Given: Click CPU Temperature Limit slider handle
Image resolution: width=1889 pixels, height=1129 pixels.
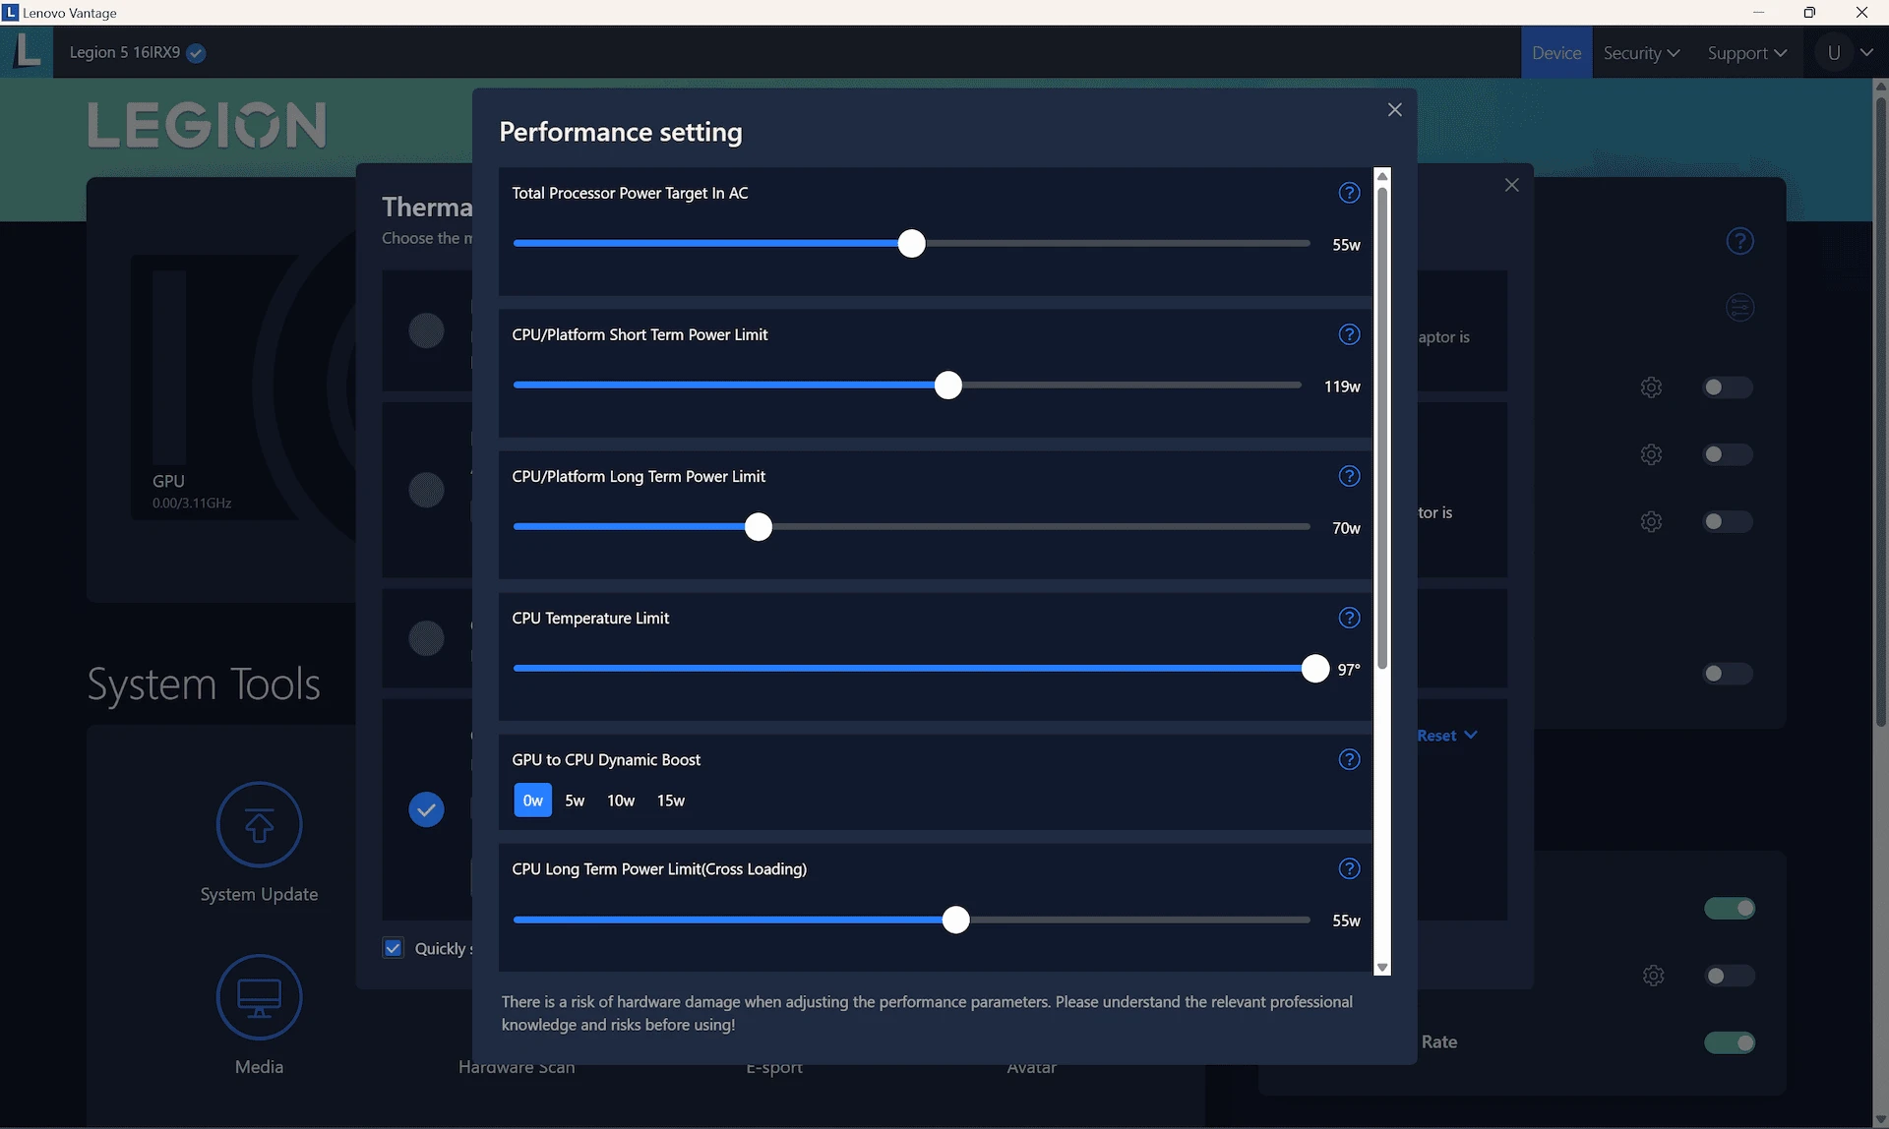Looking at the screenshot, I should [1314, 669].
